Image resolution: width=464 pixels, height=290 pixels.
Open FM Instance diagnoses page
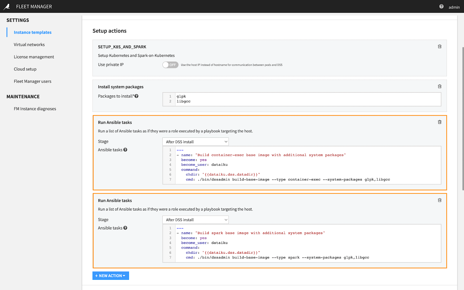pyautogui.click(x=35, y=108)
